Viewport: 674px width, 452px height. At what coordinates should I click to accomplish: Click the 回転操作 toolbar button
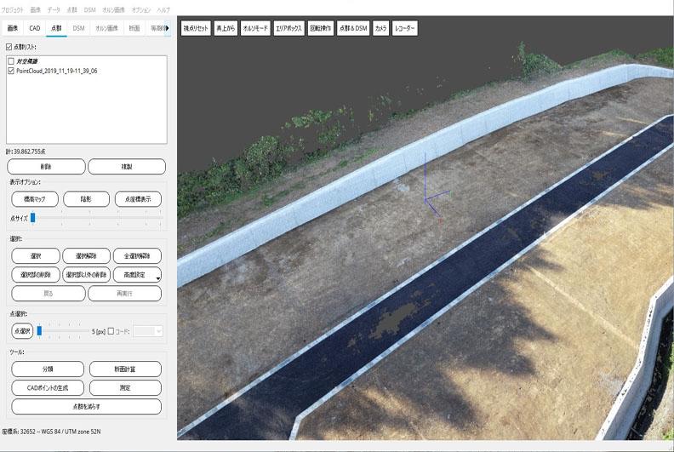[x=321, y=28]
